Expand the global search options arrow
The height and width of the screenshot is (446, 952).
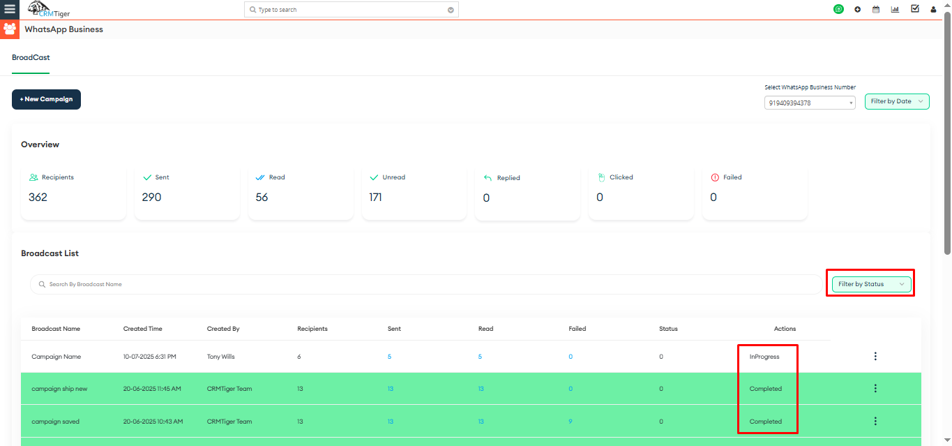tap(451, 10)
